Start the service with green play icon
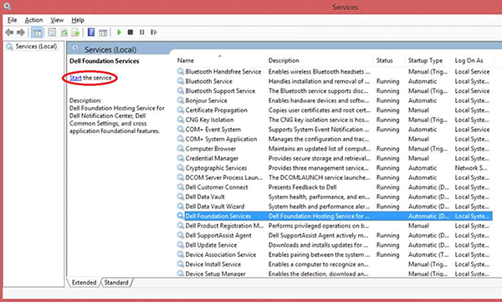502x302 pixels. (x=119, y=33)
